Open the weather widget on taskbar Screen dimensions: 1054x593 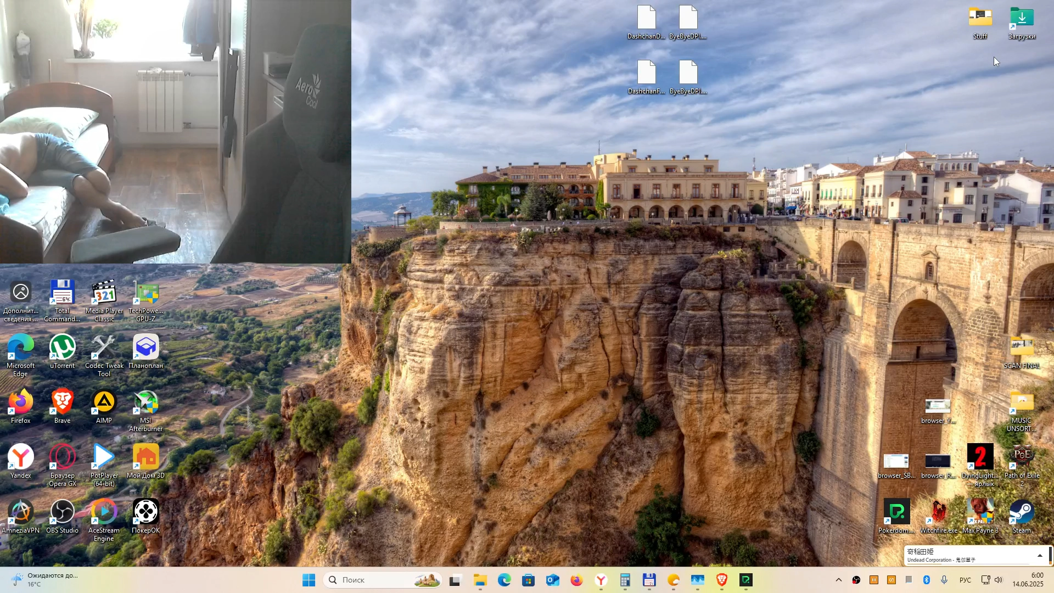[45, 580]
